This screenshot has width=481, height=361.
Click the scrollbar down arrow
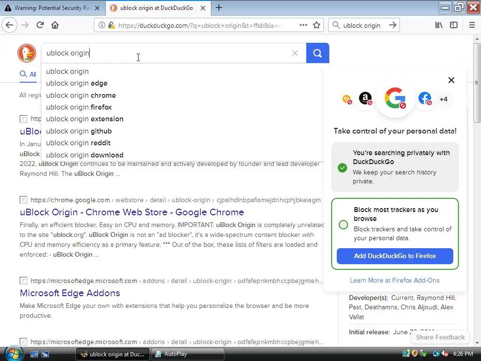[477, 343]
